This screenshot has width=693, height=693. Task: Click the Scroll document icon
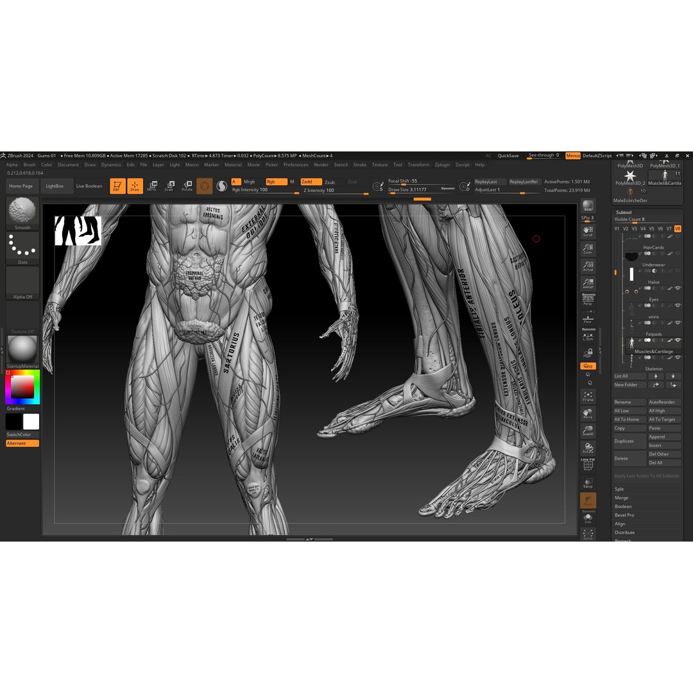point(588,232)
